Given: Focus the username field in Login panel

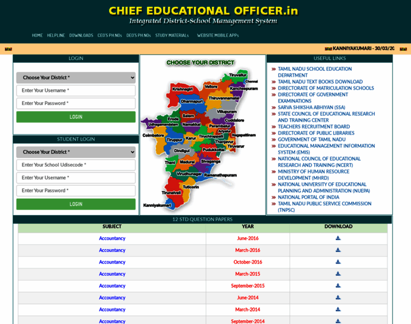Looking at the screenshot, I should click(x=76, y=90).
